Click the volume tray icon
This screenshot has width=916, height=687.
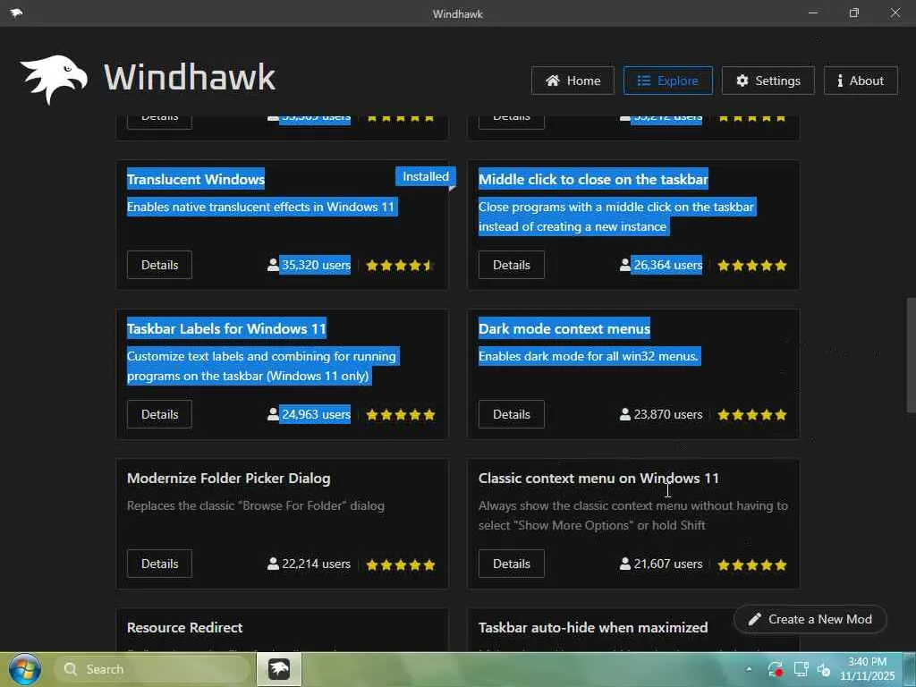click(x=824, y=669)
